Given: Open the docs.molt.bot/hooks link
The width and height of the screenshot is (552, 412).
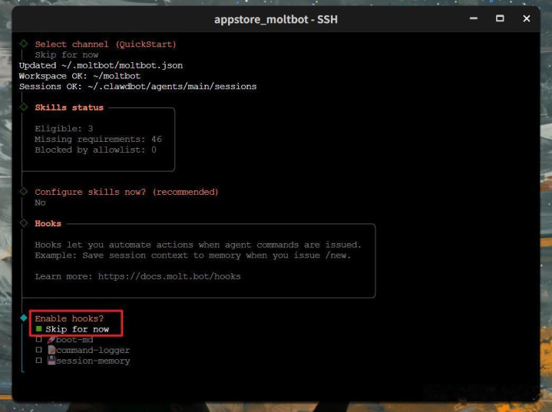Looking at the screenshot, I should (x=169, y=276).
